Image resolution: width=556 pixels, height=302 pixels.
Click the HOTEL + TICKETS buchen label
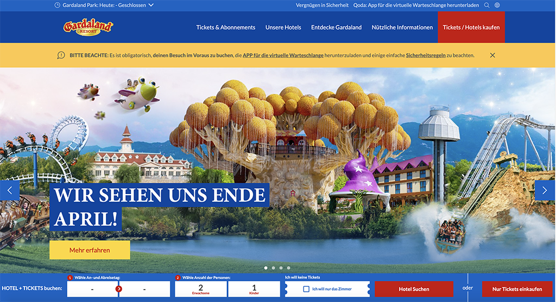[32, 288]
